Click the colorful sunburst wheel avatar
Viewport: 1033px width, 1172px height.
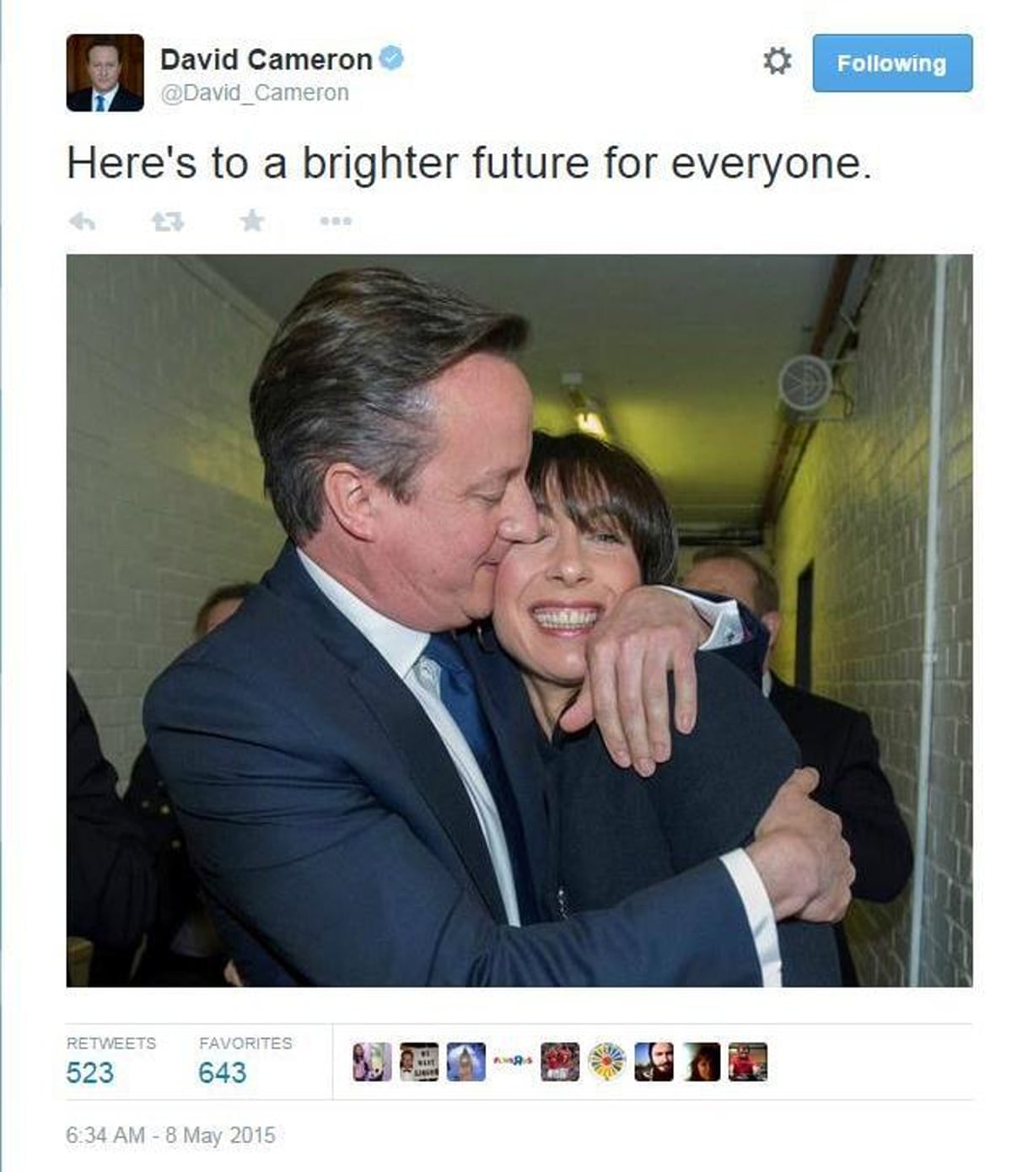607,1062
